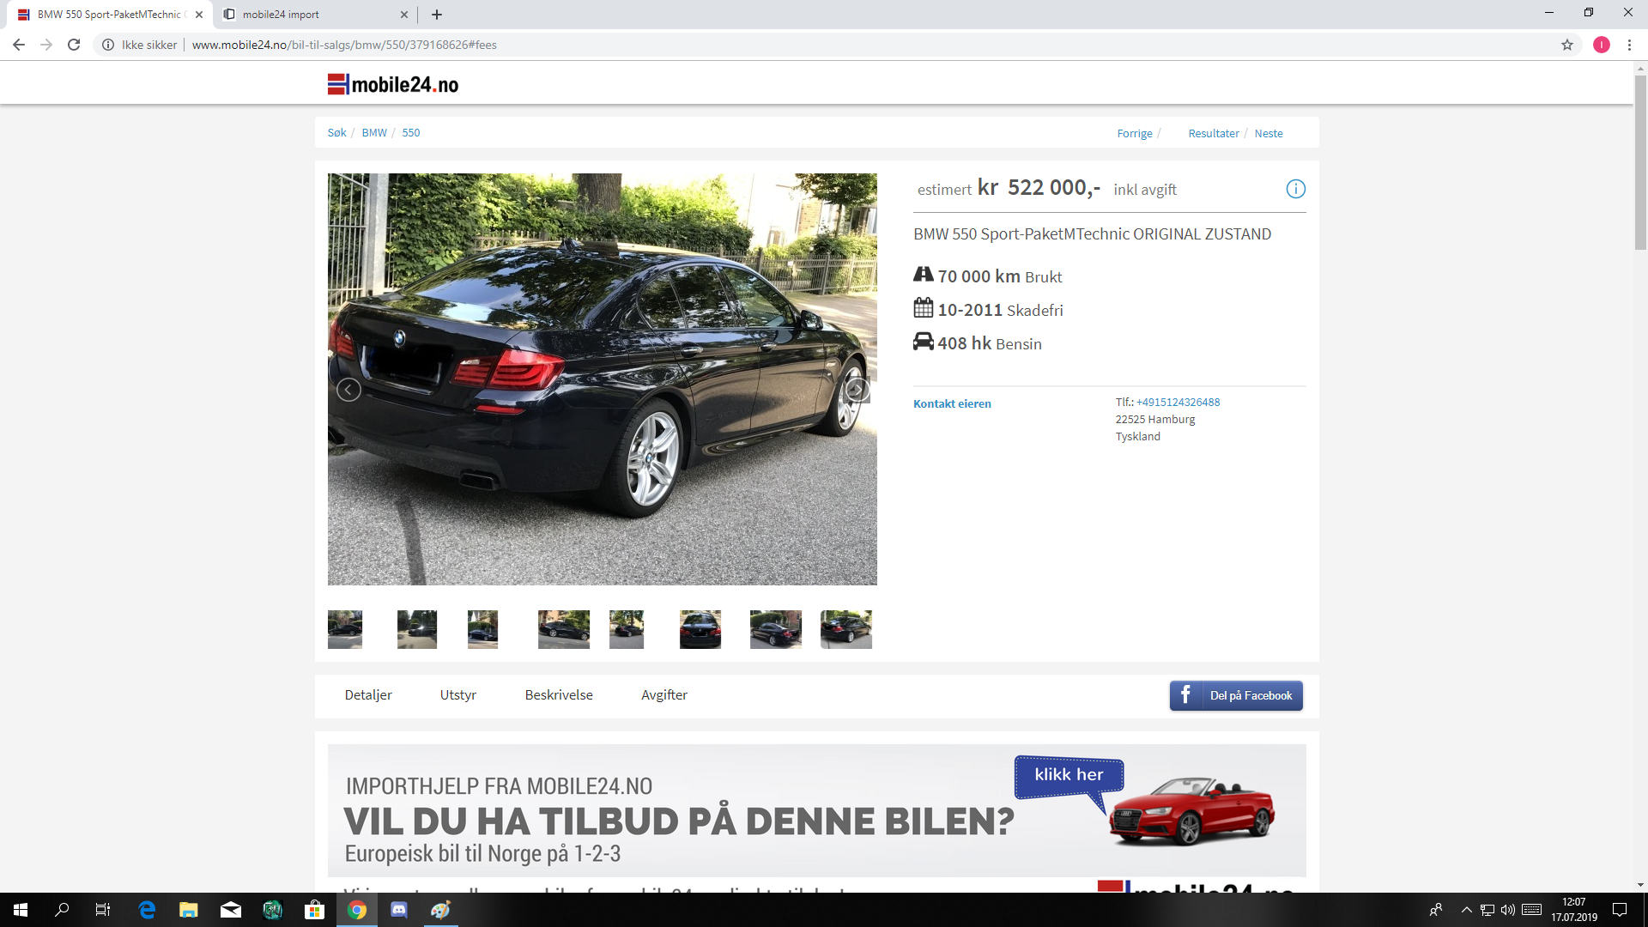The height and width of the screenshot is (927, 1648).
Task: Show previous car photo arrow
Action: (348, 390)
